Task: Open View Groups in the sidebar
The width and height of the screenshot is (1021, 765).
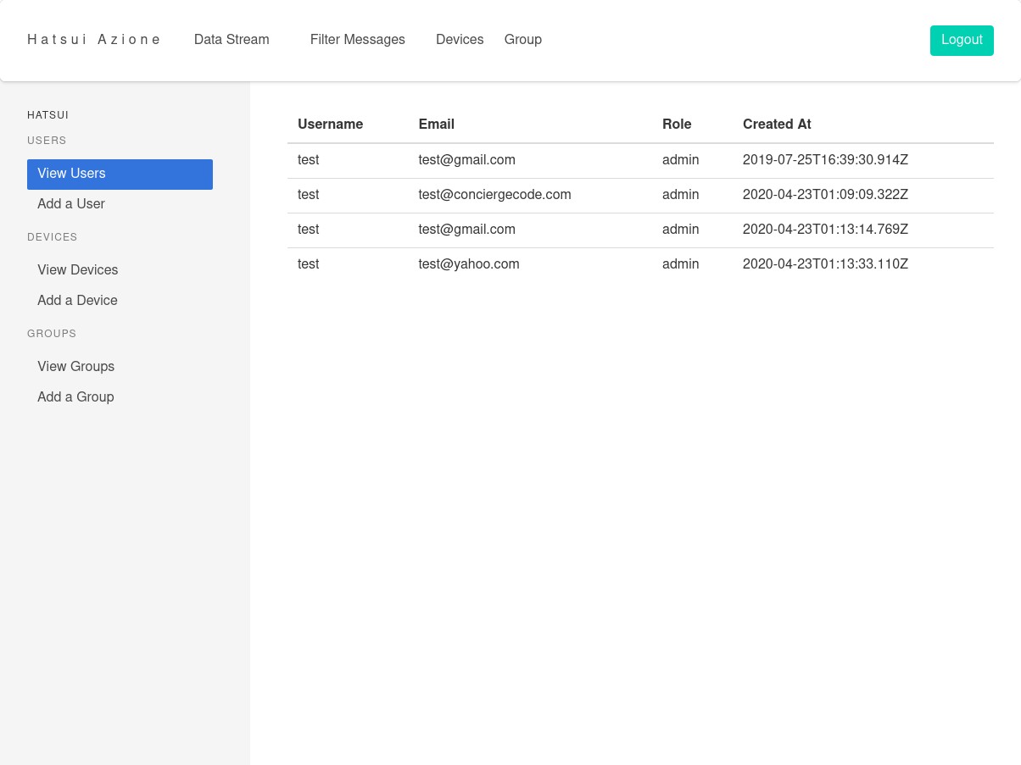Action: 75,367
